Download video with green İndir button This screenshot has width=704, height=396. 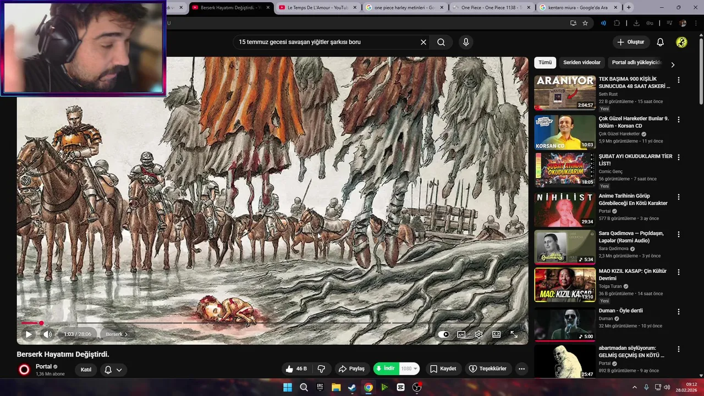point(385,369)
